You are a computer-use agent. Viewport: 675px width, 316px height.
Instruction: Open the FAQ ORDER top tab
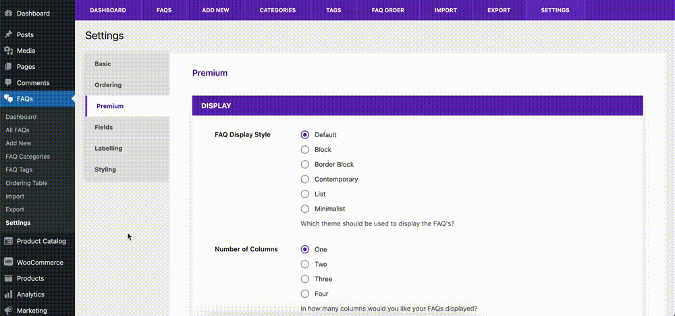click(388, 10)
